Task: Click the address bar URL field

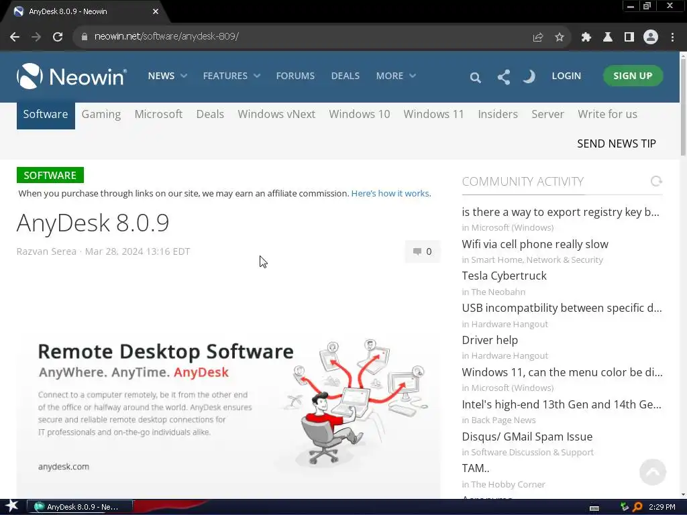Action: 303,37
